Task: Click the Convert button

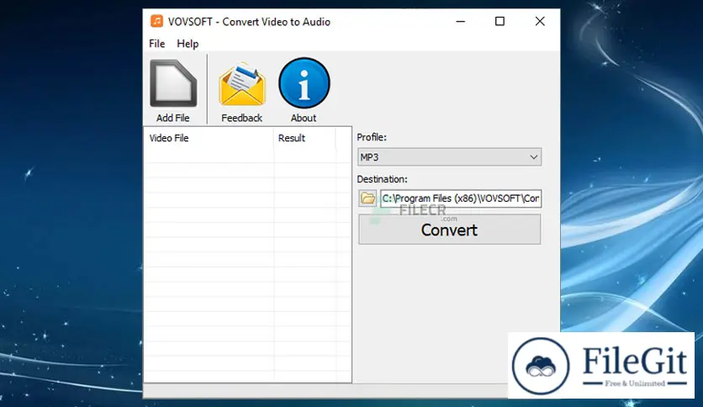Action: 449,230
